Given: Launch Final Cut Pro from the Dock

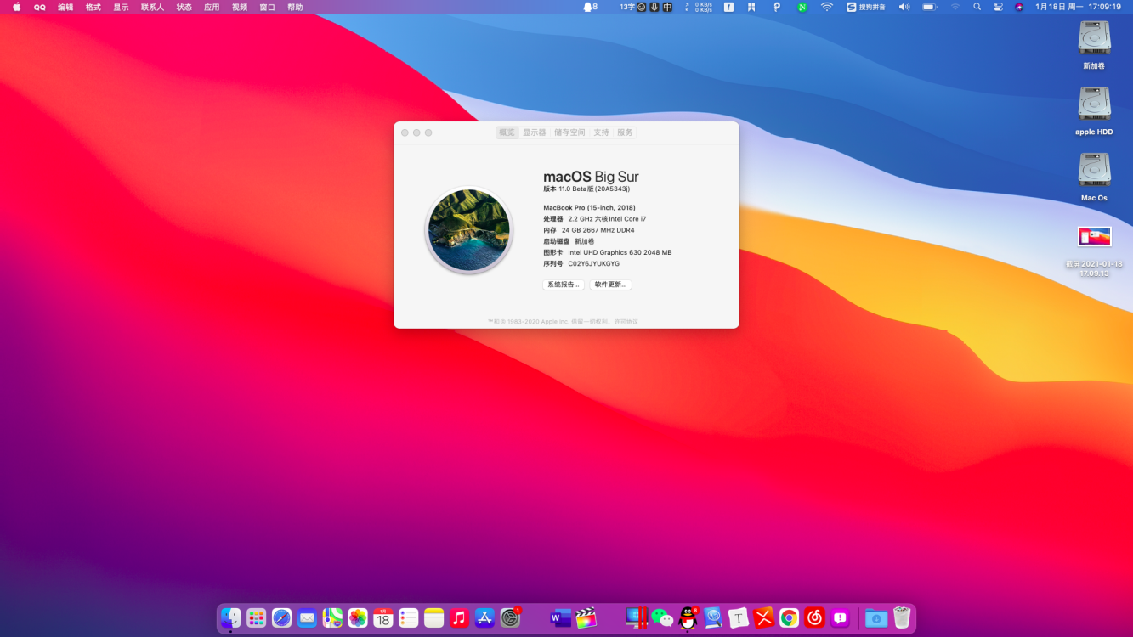Looking at the screenshot, I should 586,617.
